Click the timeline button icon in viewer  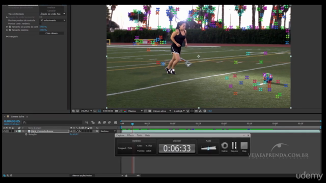[x=196, y=111]
